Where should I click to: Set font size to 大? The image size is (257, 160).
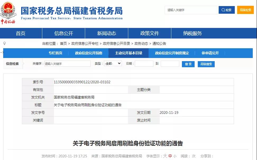pos(165,156)
